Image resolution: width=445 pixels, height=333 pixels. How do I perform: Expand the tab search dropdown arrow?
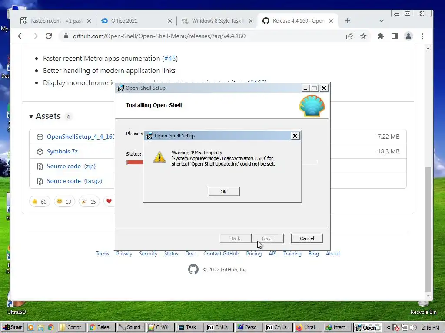(382, 21)
